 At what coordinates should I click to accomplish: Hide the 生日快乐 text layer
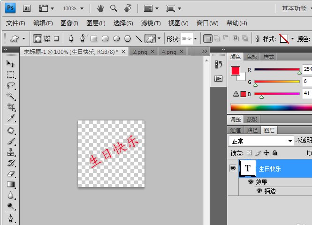pyautogui.click(x=233, y=168)
